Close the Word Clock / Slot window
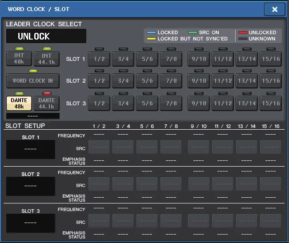Image resolution: width=289 pixels, height=243 pixels. pos(275,9)
